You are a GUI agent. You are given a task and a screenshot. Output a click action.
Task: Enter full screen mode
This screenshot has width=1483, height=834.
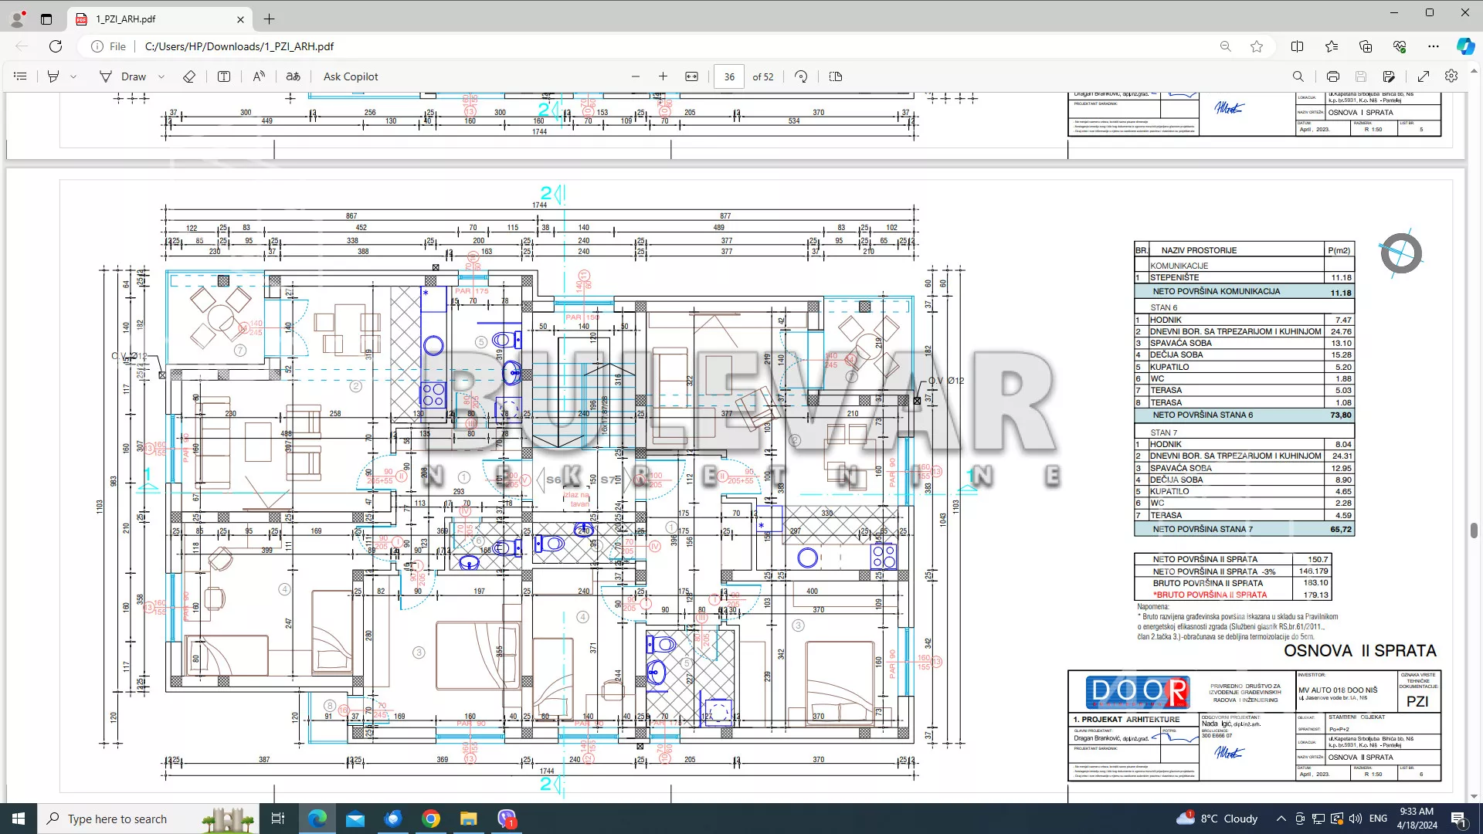point(1424,76)
